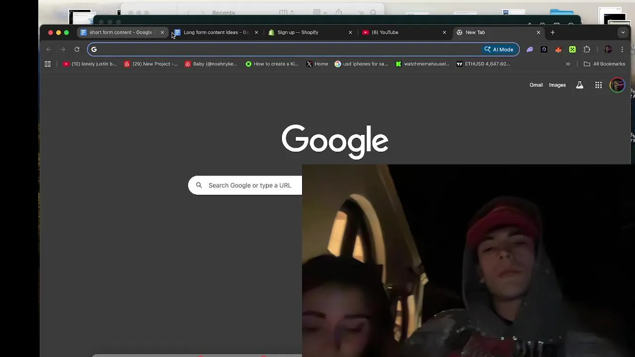The height and width of the screenshot is (357, 635).
Task: Open the green dice-like extension icon
Action: pyautogui.click(x=572, y=49)
